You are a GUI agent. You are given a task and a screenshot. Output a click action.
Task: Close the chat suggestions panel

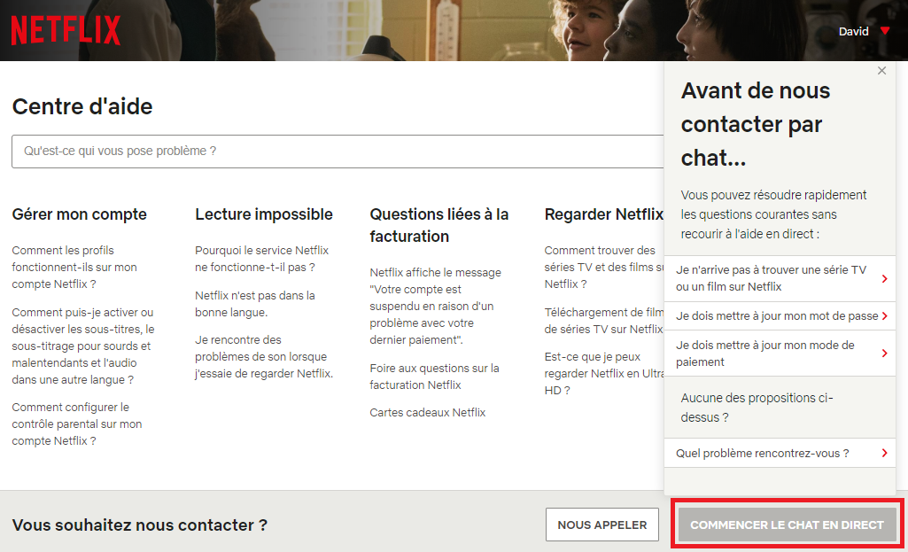pyautogui.click(x=881, y=71)
